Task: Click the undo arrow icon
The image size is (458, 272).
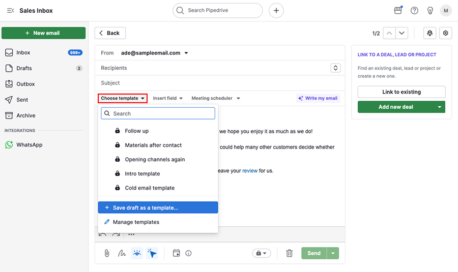Action: click(x=102, y=235)
